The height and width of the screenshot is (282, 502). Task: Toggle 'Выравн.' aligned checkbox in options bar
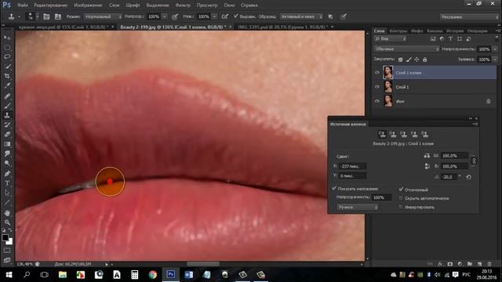(235, 16)
